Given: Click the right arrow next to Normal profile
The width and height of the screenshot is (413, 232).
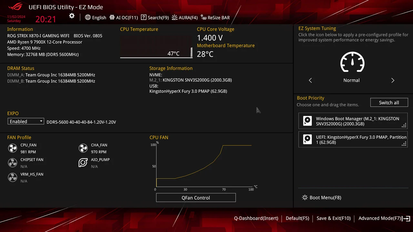Looking at the screenshot, I should click(393, 80).
